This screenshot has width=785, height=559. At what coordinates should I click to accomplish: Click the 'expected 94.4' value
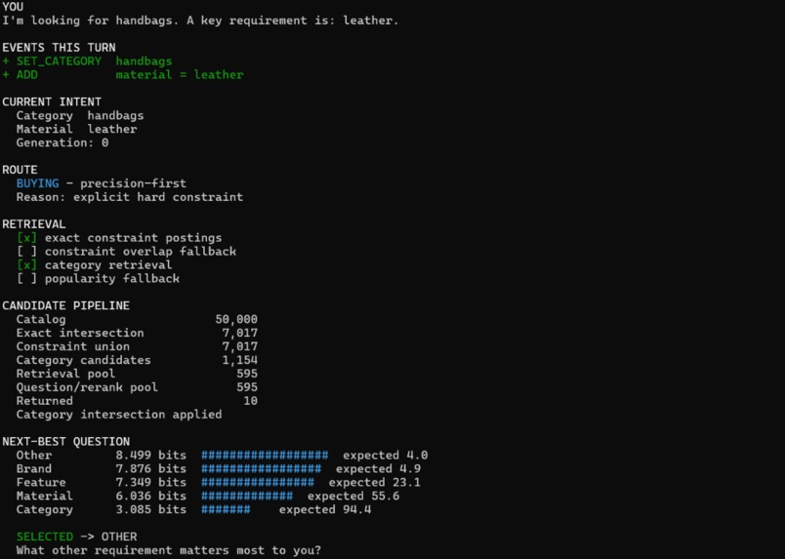tap(325, 509)
